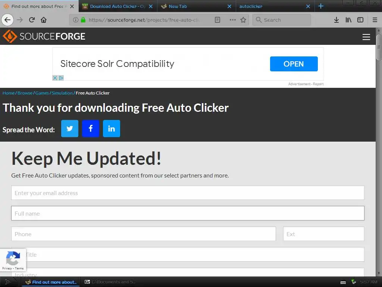Open the Games breadcrumb link
Image resolution: width=382 pixels, height=287 pixels.
tap(42, 93)
